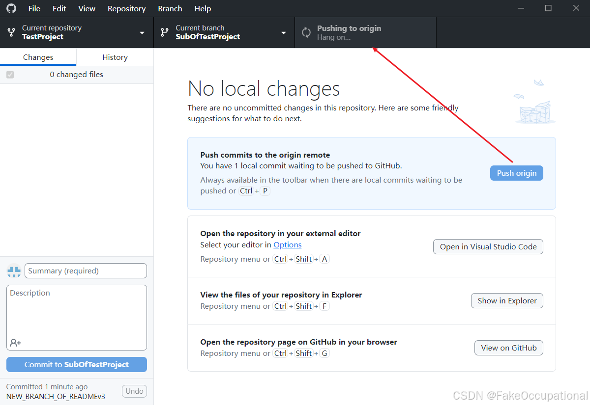Switch to the Changes tab
Screen dimensions: 590x405
[x=38, y=57]
